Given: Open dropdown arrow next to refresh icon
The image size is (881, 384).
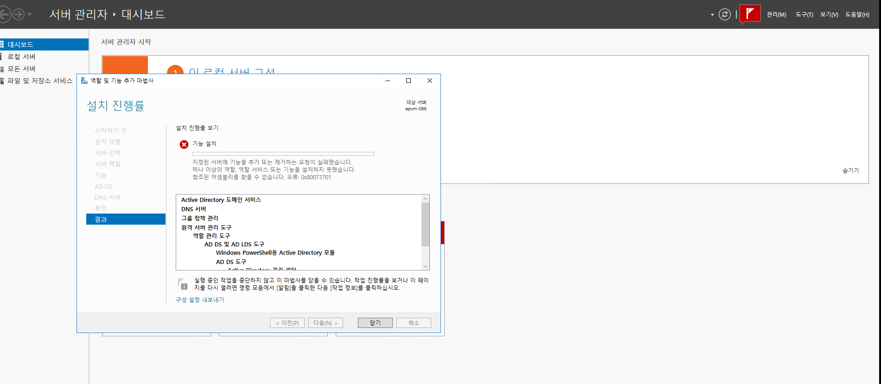Looking at the screenshot, I should pyautogui.click(x=712, y=15).
